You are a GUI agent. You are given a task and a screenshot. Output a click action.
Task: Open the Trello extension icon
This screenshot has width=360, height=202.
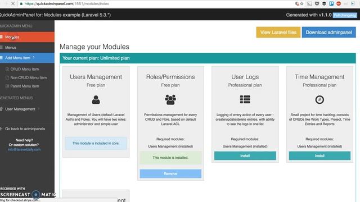(331, 4)
